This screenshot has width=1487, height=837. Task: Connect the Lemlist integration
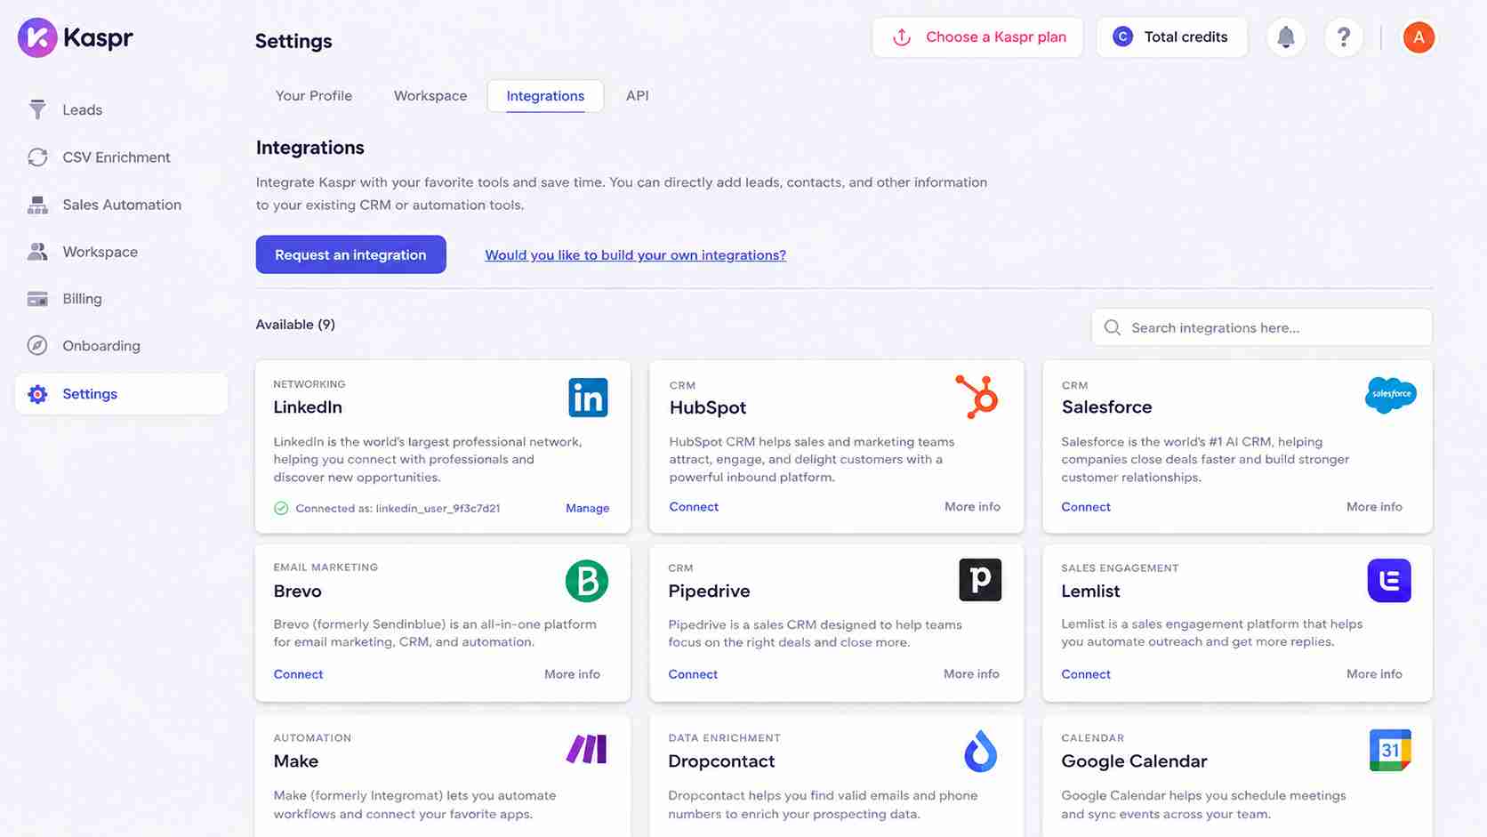coord(1086,674)
